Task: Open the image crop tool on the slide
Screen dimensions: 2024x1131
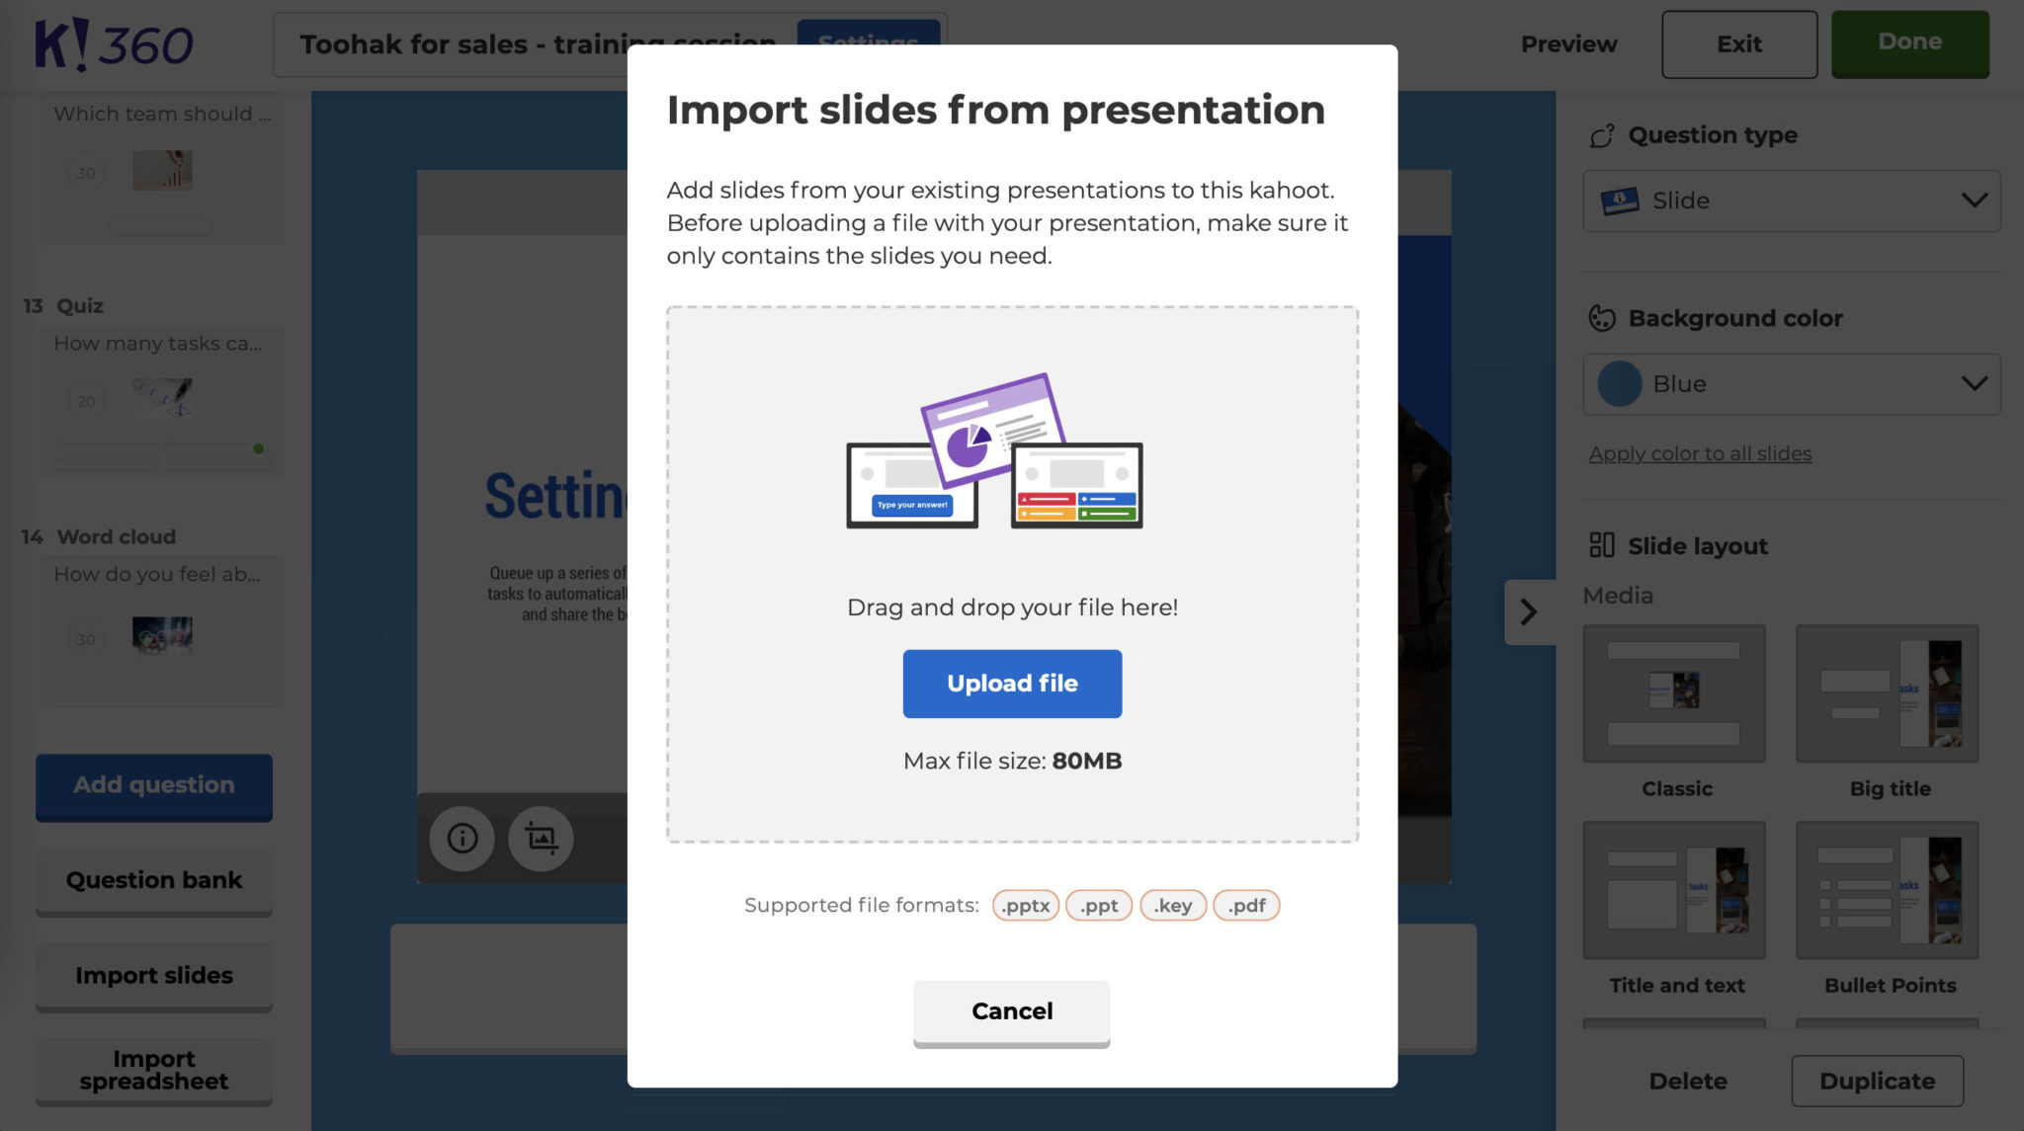Action: 541,839
